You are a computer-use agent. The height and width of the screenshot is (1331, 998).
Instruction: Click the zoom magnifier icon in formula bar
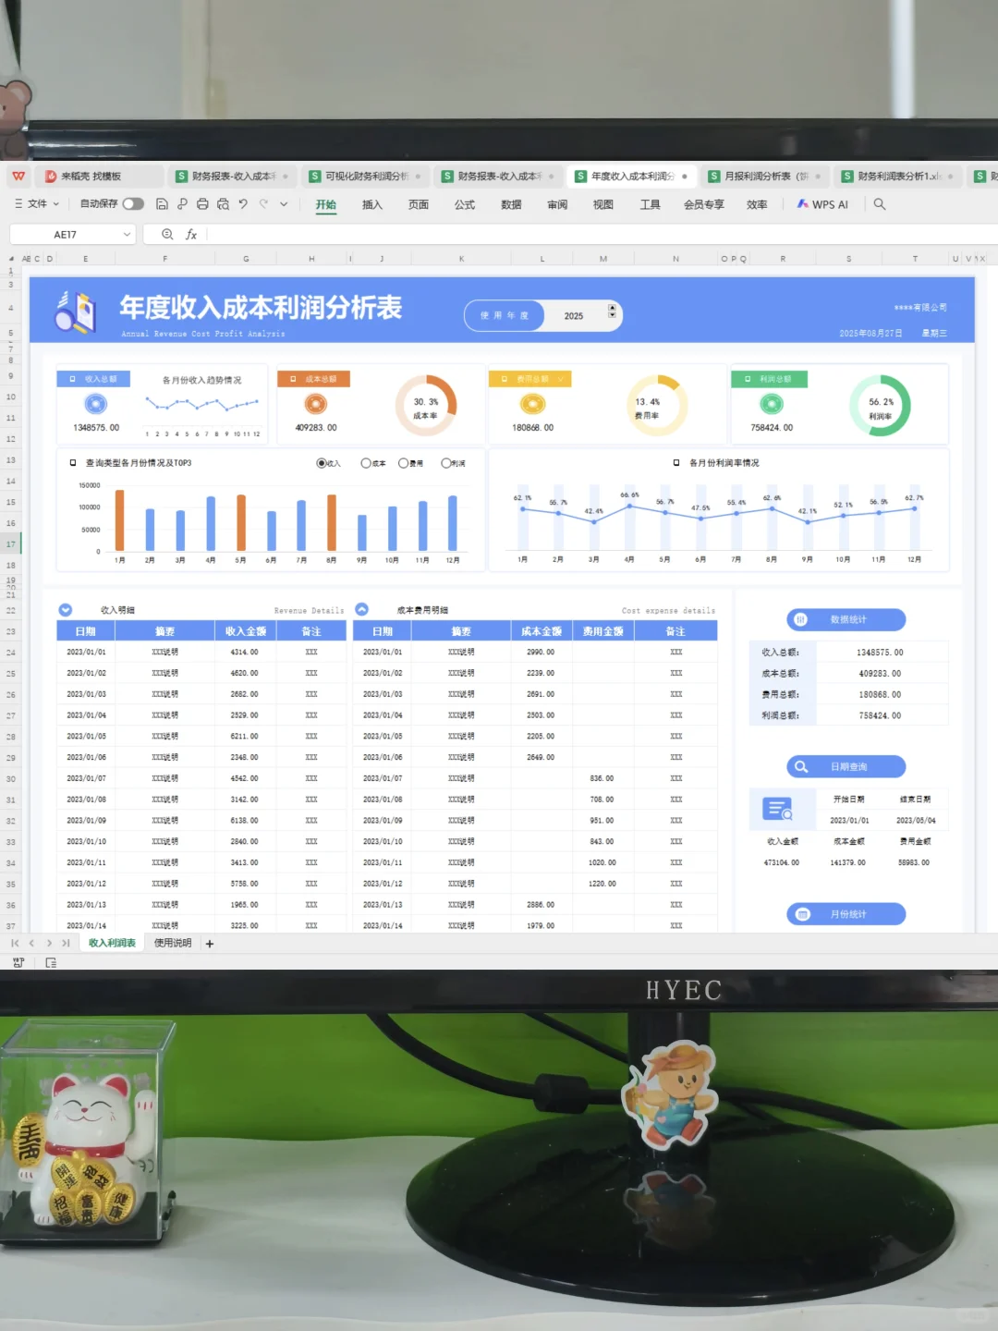coord(167,235)
